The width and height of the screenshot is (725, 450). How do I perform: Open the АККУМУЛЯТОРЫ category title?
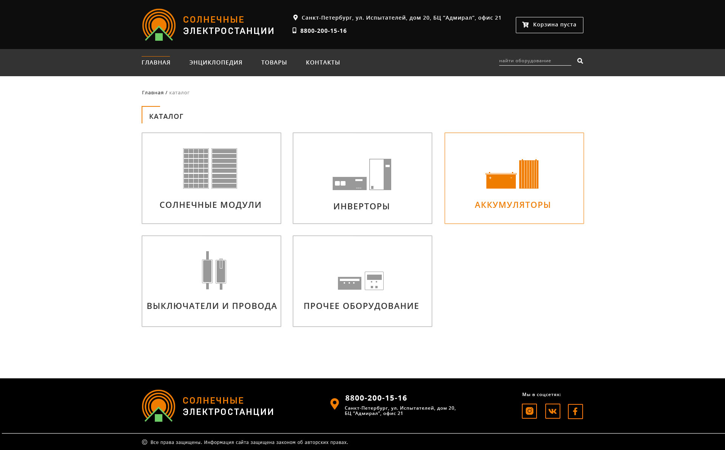[512, 205]
